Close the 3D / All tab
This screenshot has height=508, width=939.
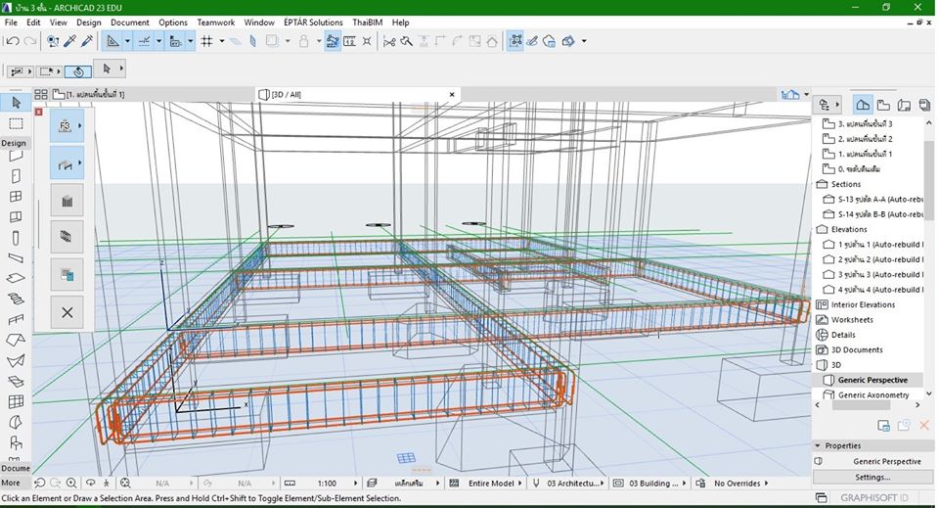[x=452, y=94]
